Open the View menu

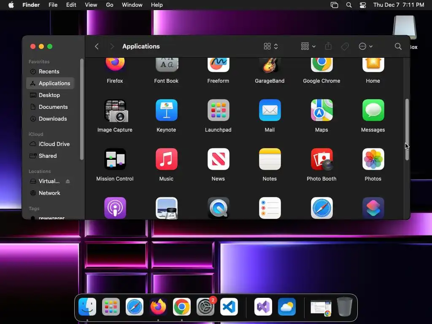91,5
